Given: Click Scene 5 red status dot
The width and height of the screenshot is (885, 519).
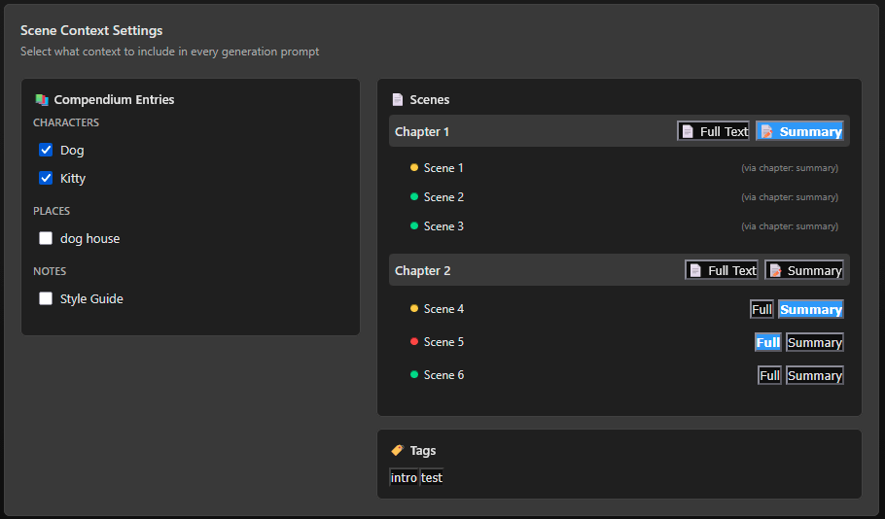Looking at the screenshot, I should click(x=414, y=342).
